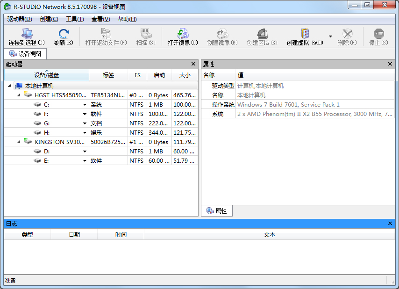Sort by 大小 column header
The height and width of the screenshot is (289, 399).
tap(185, 75)
